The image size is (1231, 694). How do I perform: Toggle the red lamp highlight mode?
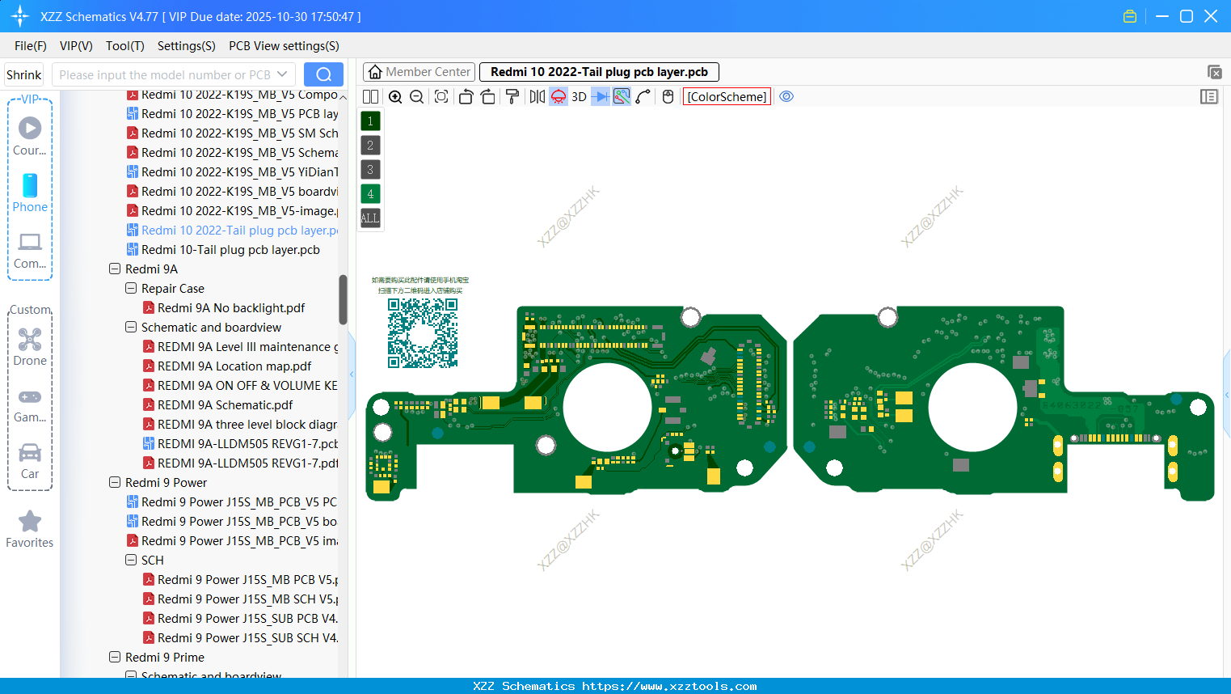pos(558,96)
